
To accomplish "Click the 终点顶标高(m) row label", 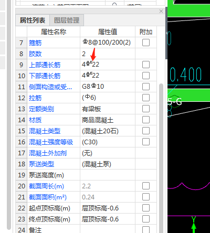I will coord(49,219).
